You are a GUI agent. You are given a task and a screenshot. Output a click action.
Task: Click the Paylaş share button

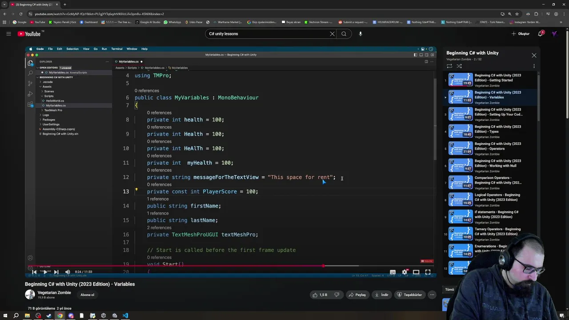(x=357, y=295)
